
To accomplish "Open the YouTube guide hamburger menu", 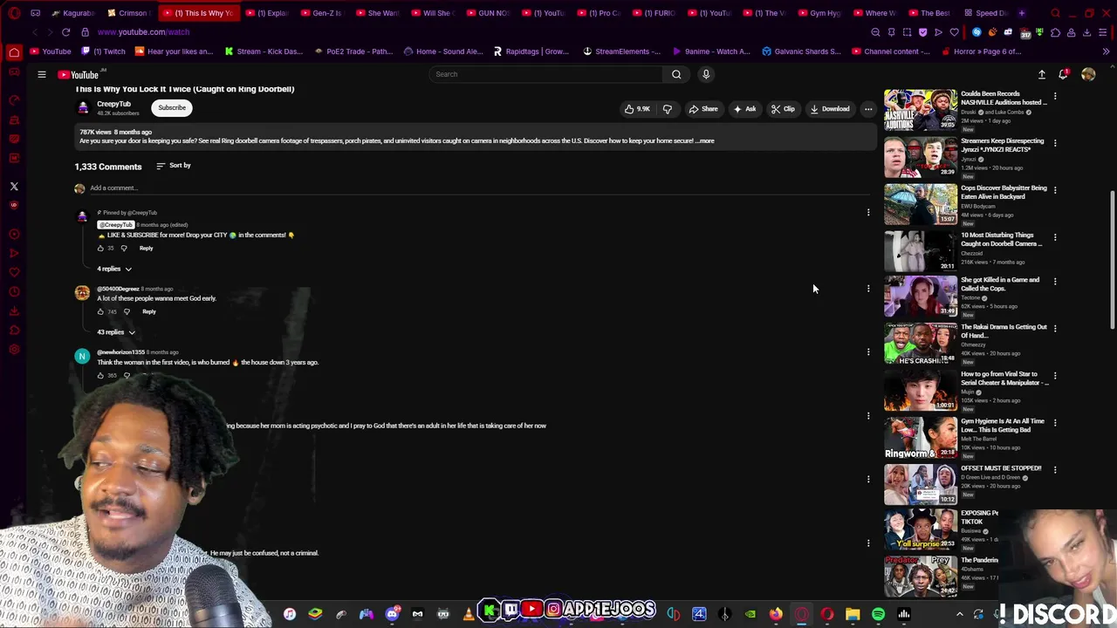I will (41, 74).
